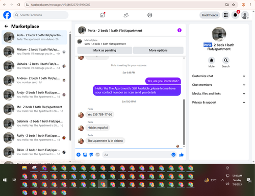
Task: Click the Search Facebook field
Action: coord(41,15)
